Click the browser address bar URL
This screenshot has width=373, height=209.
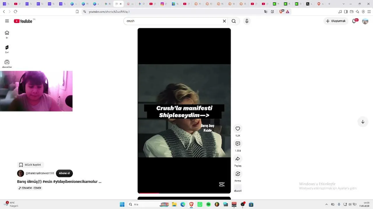[x=109, y=12]
